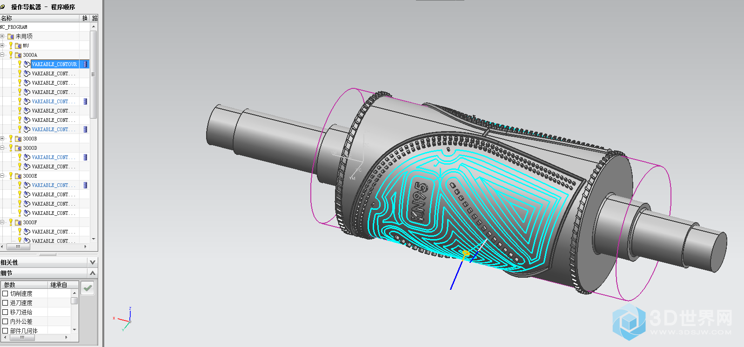Click the yellow status icon beside 3000D
The height and width of the screenshot is (347, 744).
11,147
